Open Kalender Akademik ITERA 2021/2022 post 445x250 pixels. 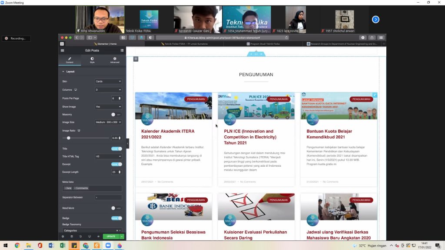click(x=168, y=134)
